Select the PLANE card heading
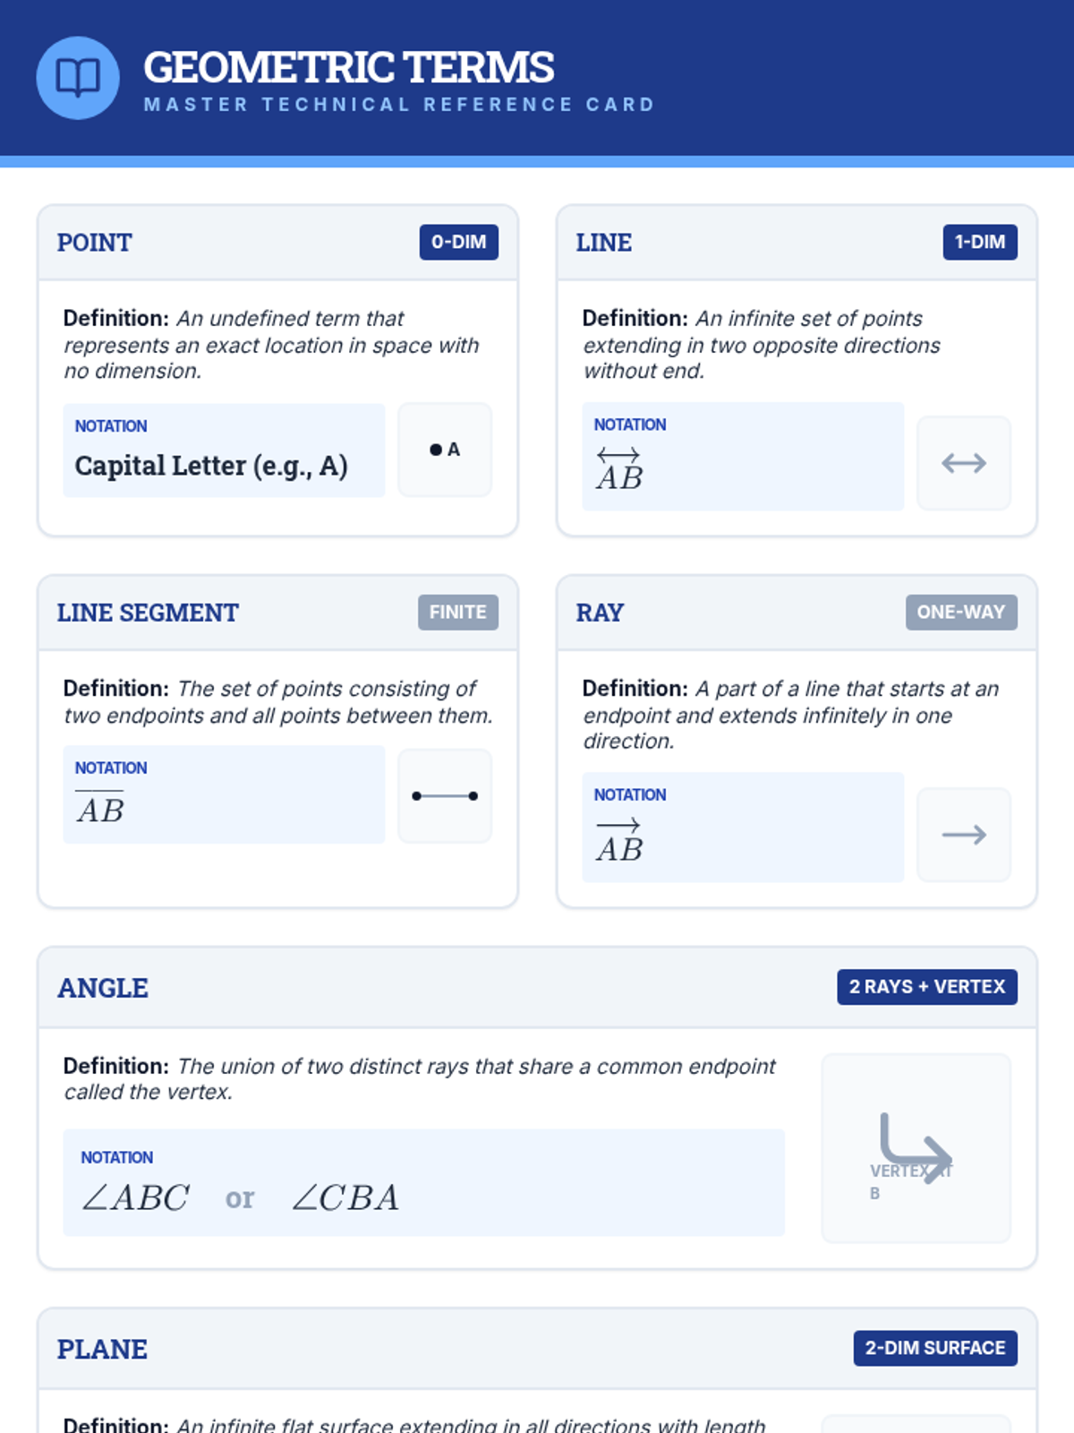 102,1350
